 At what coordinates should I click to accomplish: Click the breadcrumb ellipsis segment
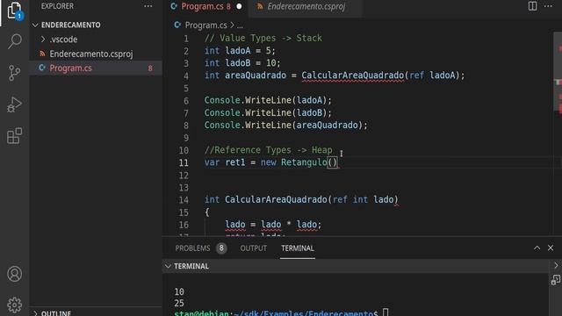pos(240,25)
